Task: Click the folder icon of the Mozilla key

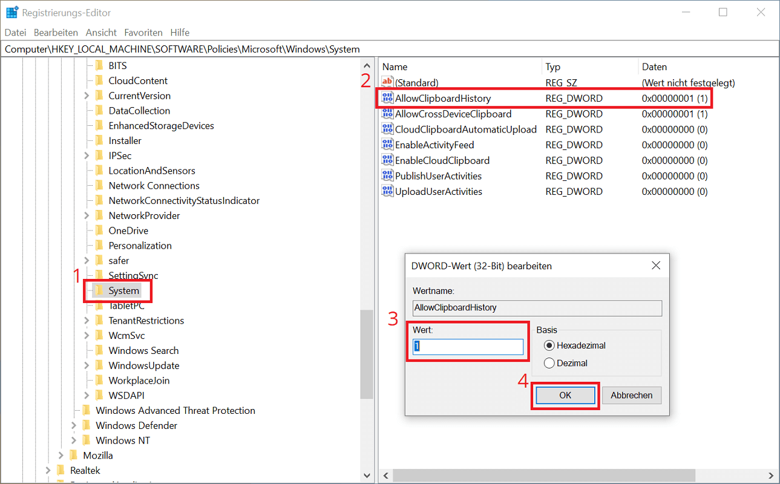Action: pyautogui.click(x=73, y=456)
